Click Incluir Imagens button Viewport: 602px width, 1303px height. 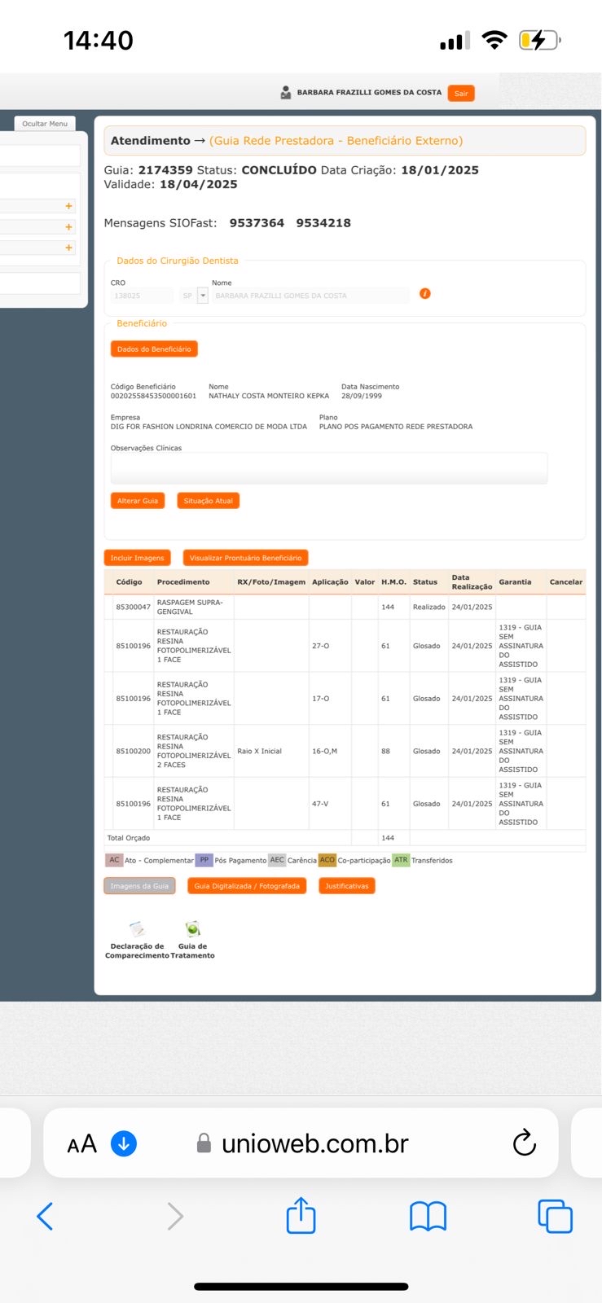pos(138,558)
